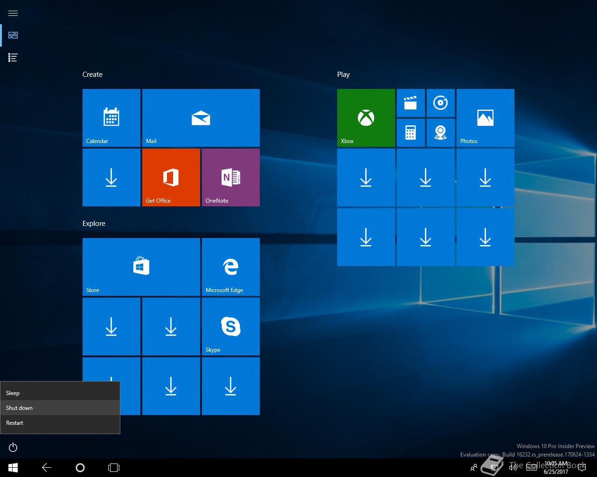This screenshot has width=597, height=477.
Task: Open Cortana via the circle icon
Action: 80,468
